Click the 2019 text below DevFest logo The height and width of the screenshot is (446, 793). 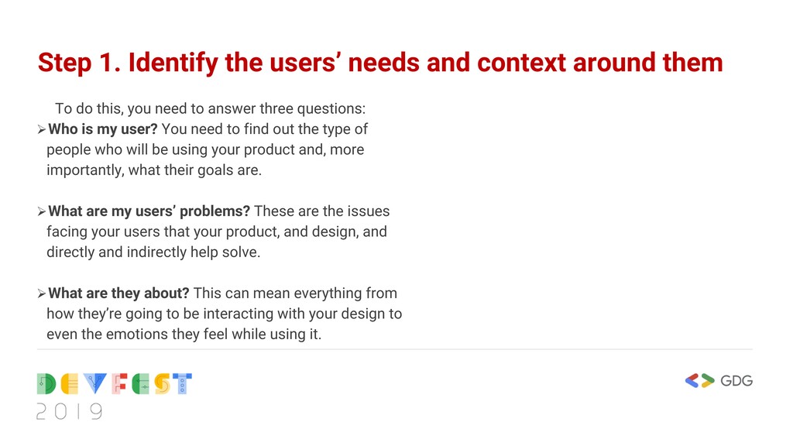[69, 412]
